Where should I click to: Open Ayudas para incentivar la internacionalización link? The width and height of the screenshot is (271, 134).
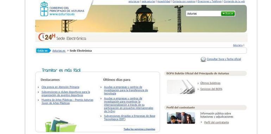coord(128,105)
